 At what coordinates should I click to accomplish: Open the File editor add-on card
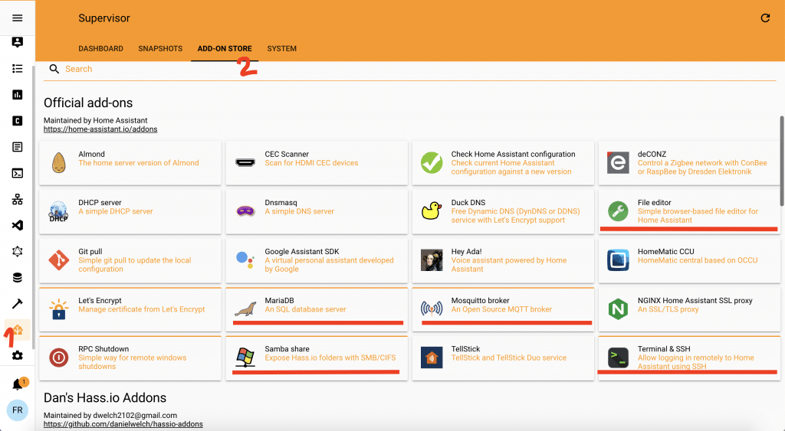point(688,211)
